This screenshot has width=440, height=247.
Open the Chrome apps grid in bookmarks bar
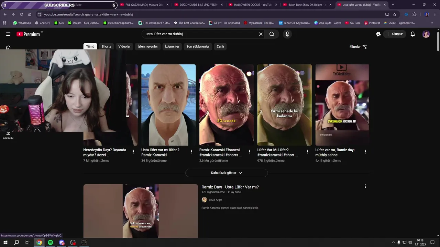pyautogui.click(x=4, y=23)
